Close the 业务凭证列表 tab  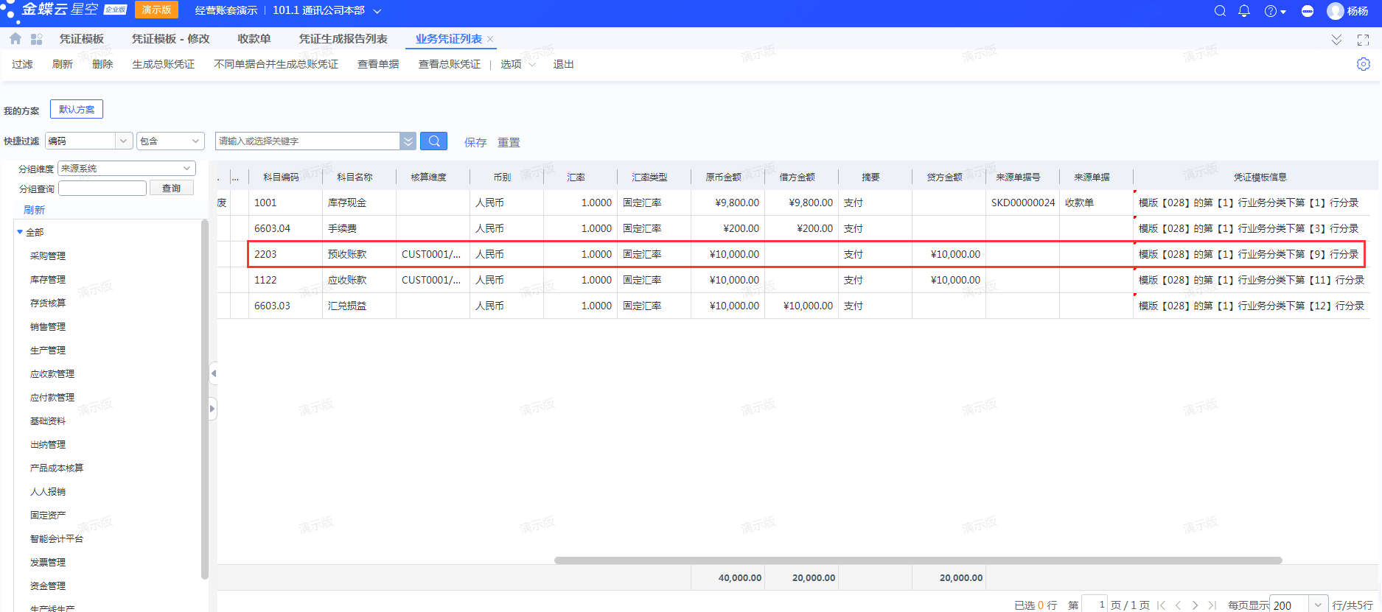tap(490, 39)
